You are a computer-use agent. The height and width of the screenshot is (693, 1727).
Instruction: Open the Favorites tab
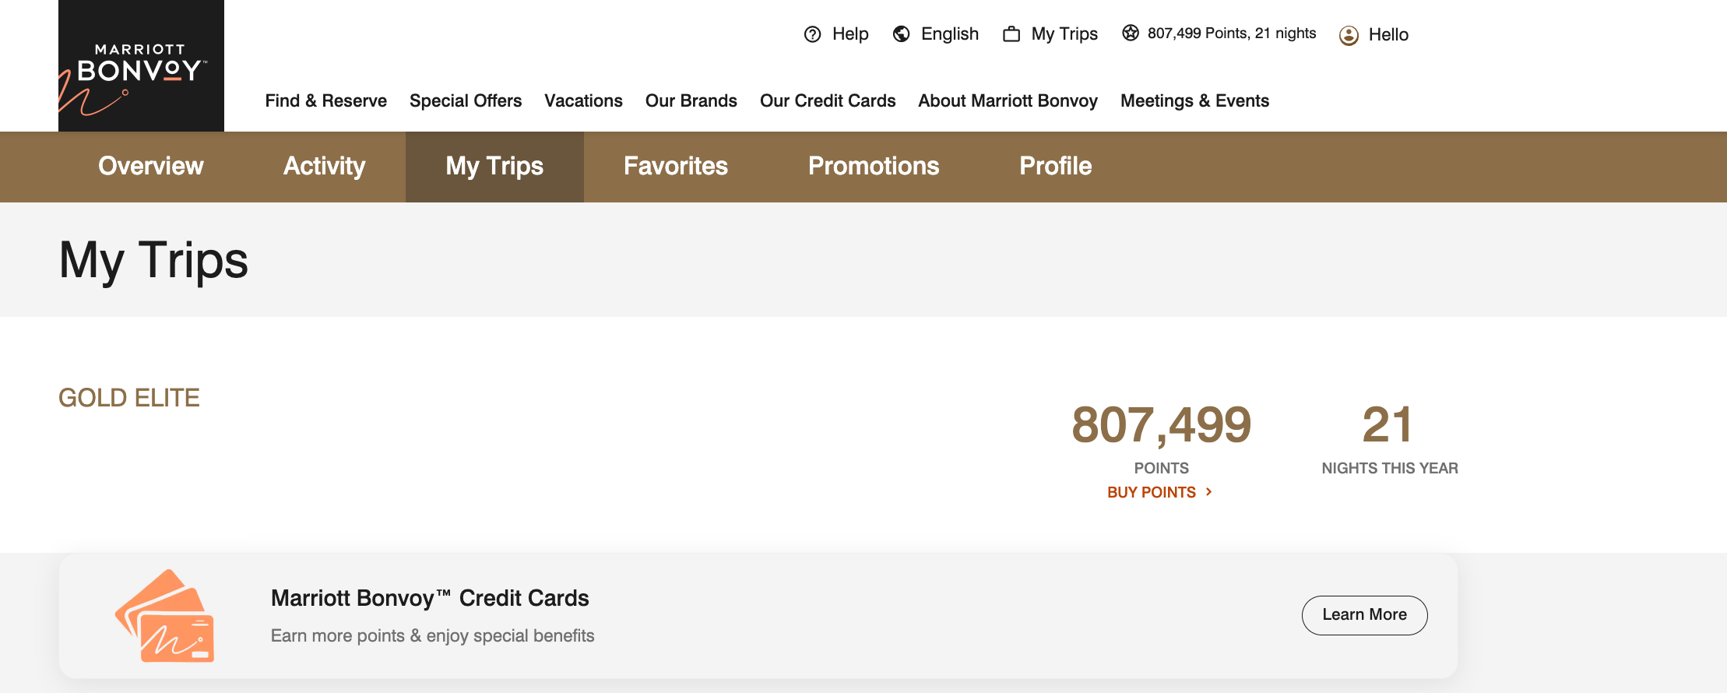675,166
